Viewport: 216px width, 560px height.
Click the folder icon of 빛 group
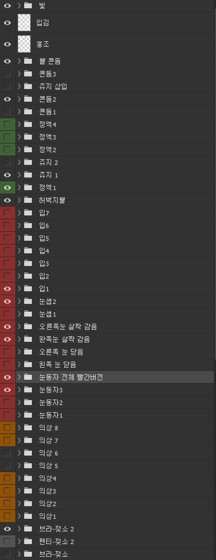point(28,5)
